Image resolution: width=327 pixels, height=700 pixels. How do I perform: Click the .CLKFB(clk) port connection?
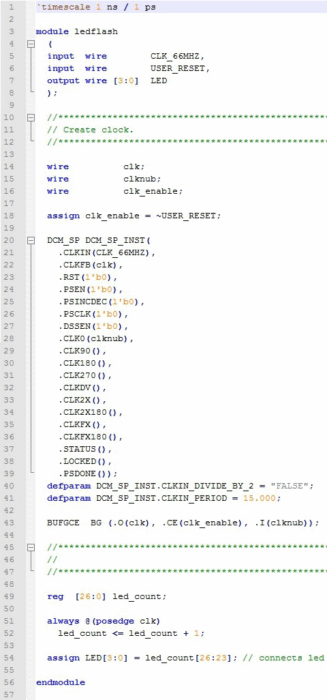pyautogui.click(x=91, y=265)
